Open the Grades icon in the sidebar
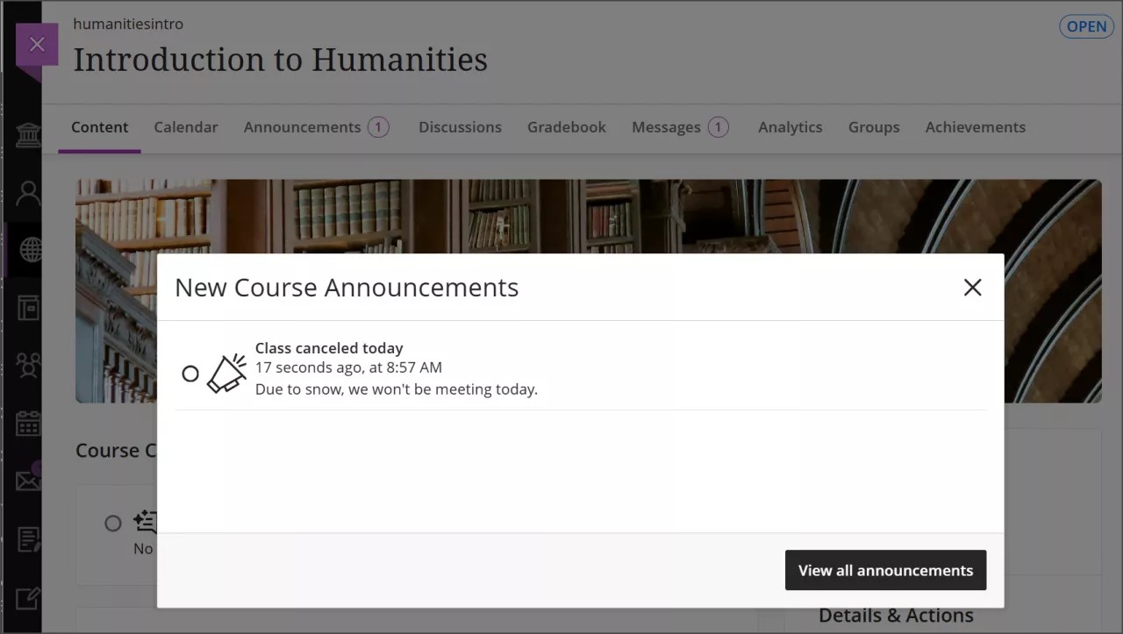 (27, 539)
